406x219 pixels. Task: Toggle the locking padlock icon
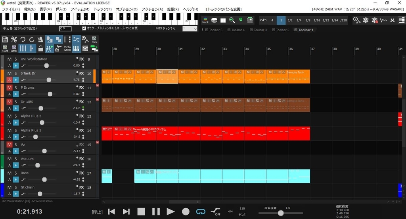point(40,48)
